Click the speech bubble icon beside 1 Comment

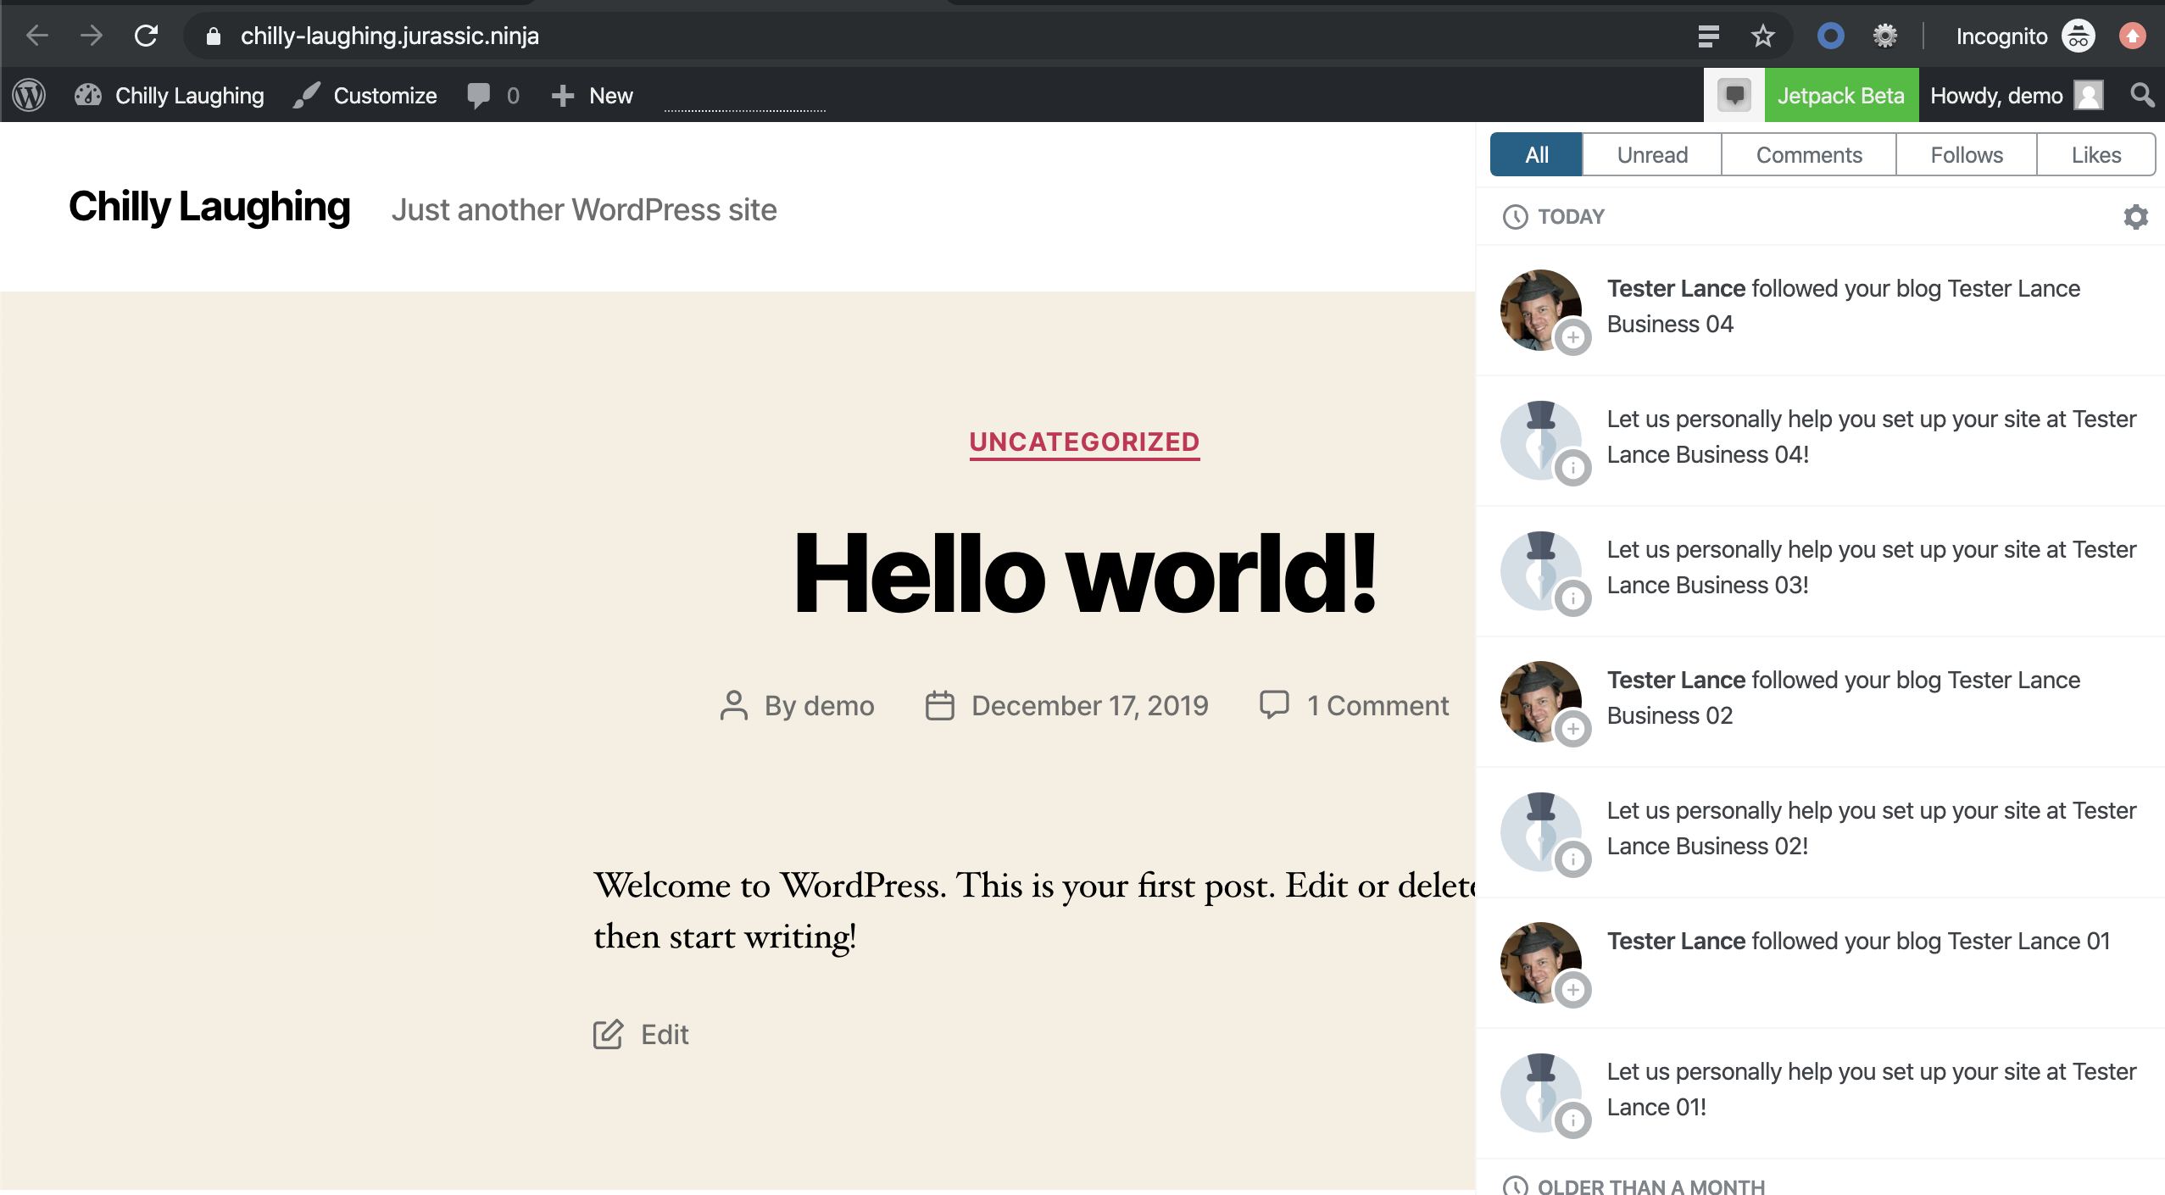coord(1275,704)
